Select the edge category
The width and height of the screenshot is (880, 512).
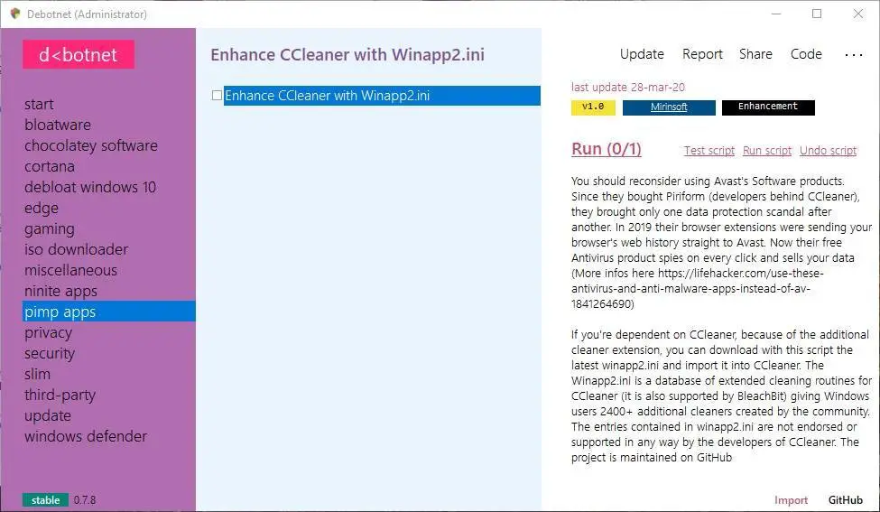(41, 209)
